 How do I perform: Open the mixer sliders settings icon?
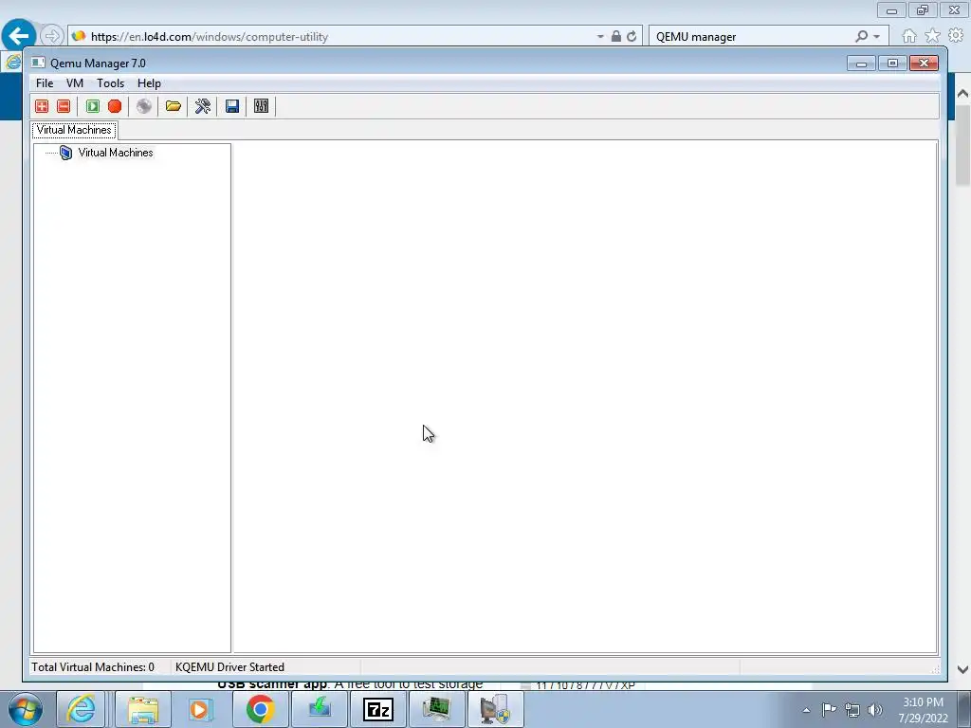262,106
